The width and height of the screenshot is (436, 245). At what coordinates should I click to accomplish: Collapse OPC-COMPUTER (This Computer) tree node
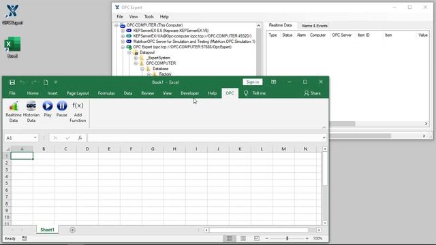116,25
